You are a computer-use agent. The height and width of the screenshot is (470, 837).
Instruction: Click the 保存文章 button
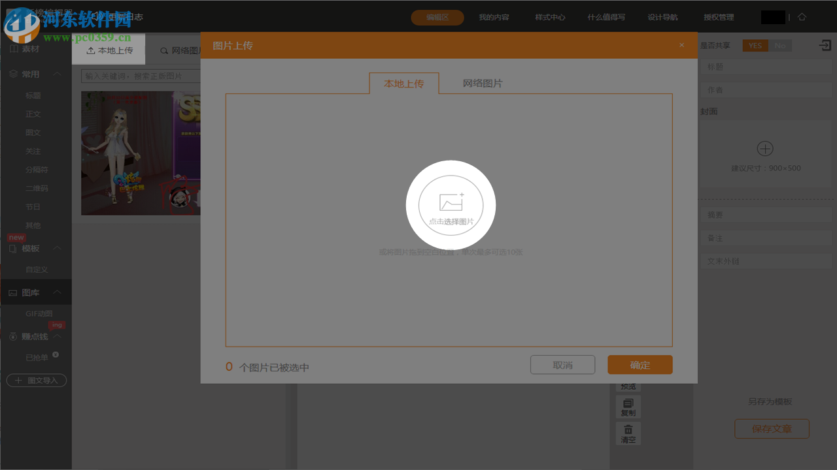(x=772, y=429)
